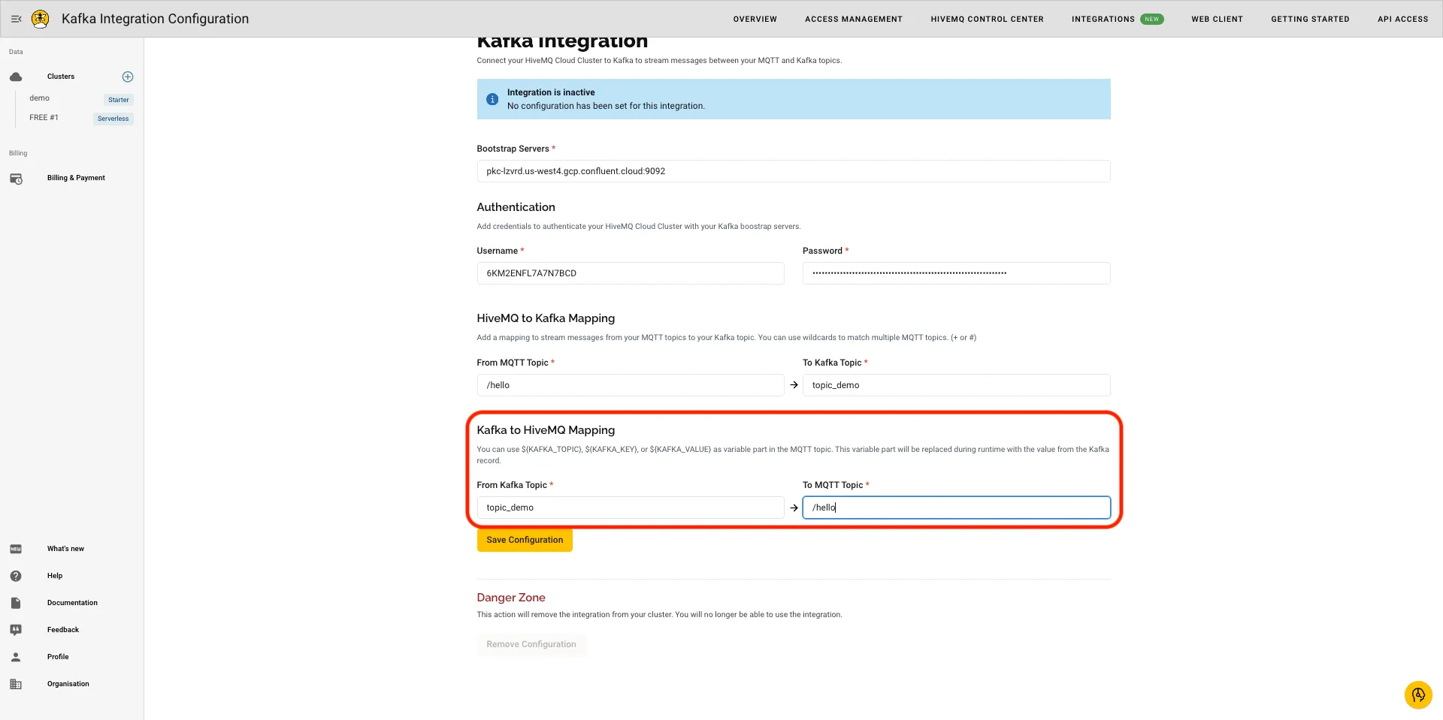The height and width of the screenshot is (720, 1443).
Task: Click the Serverless badge next to FREE #1
Action: [x=113, y=119]
